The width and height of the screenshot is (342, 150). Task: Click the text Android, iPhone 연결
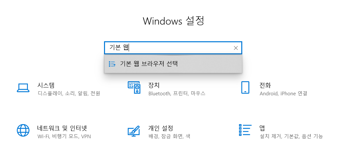[283, 94]
